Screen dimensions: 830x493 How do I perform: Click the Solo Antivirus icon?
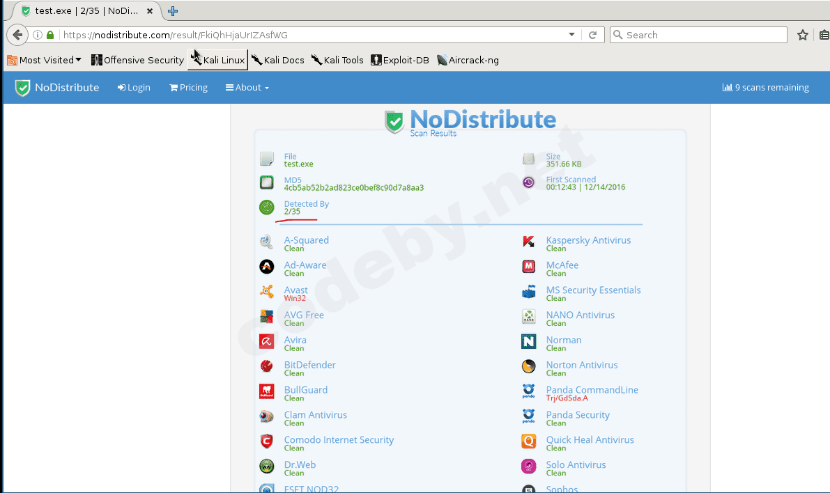coord(529,466)
